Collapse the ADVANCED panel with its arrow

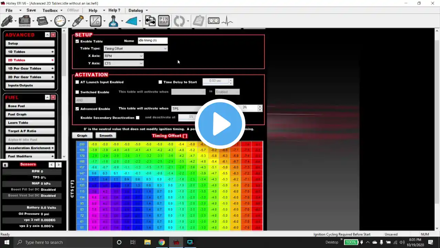(x=47, y=35)
